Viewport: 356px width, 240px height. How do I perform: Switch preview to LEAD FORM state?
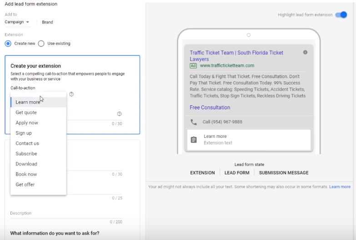[237, 173]
